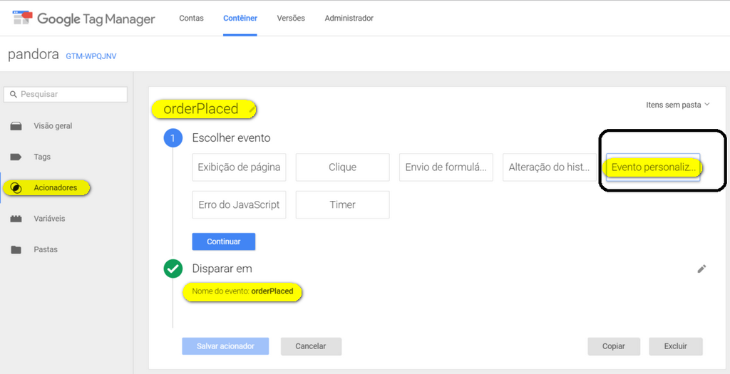Click the Pesquisar search field
This screenshot has width=730, height=374.
coord(66,94)
